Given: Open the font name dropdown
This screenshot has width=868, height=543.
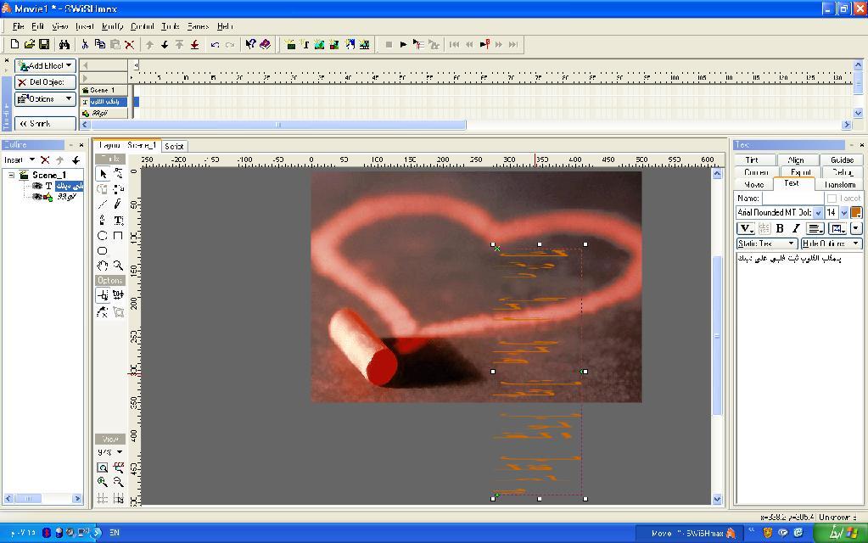Looking at the screenshot, I should pyautogui.click(x=818, y=212).
